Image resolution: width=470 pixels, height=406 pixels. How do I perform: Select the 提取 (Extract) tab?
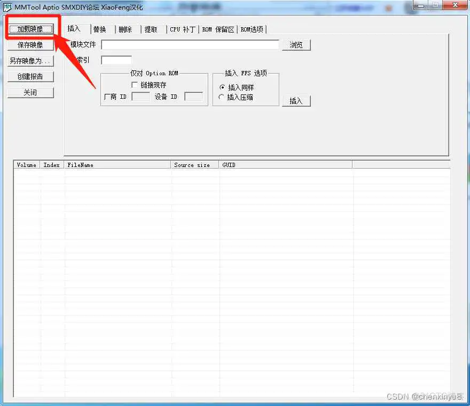click(151, 29)
